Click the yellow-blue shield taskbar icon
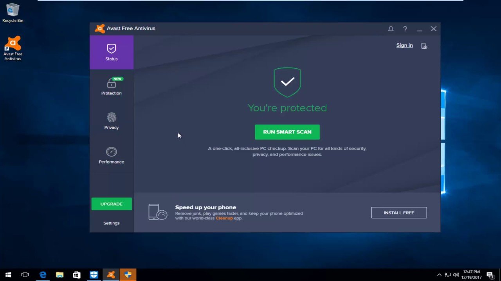Image resolution: width=501 pixels, height=281 pixels. 128,275
